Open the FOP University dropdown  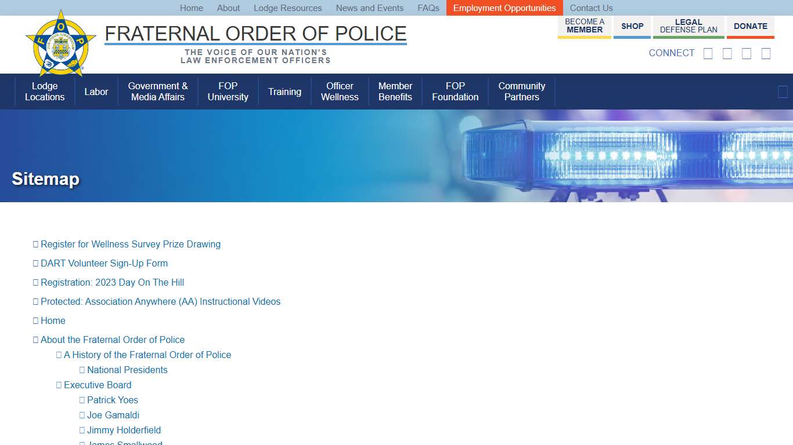pos(228,92)
